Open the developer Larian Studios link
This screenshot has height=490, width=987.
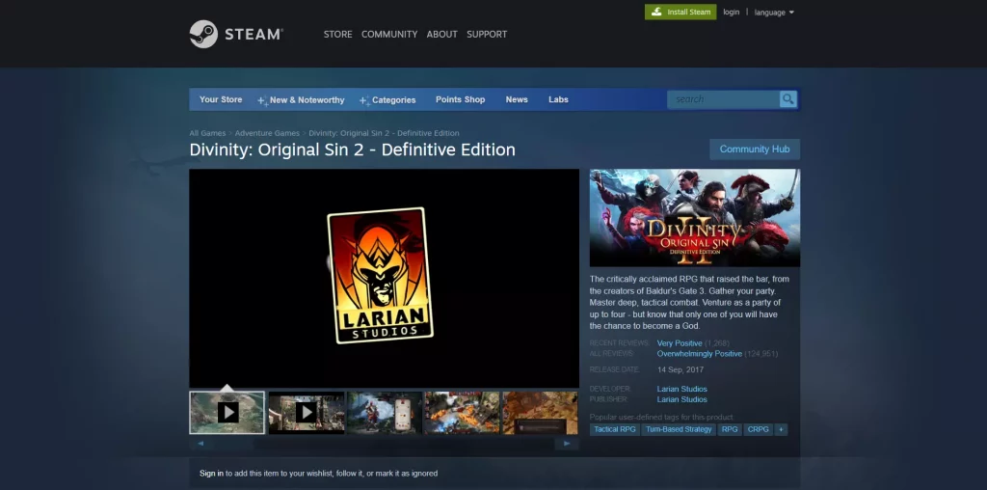pos(681,389)
